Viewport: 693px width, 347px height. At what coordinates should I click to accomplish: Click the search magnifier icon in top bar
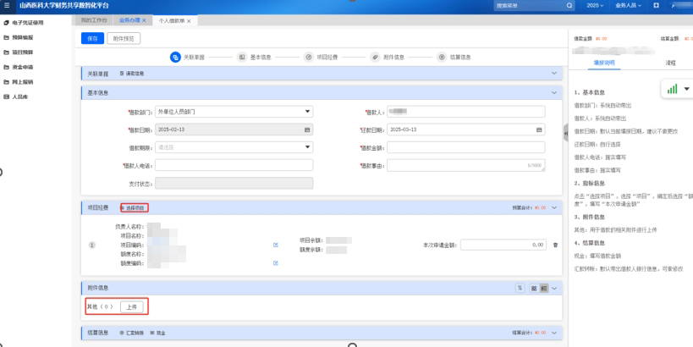569,6
